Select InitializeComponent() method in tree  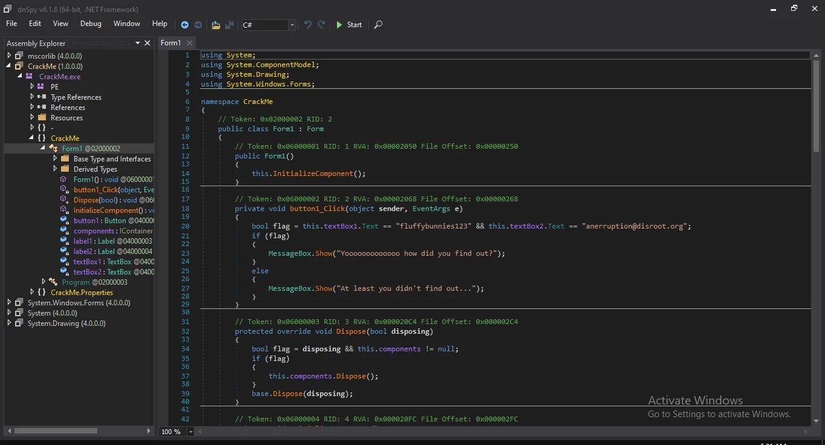[x=114, y=210]
